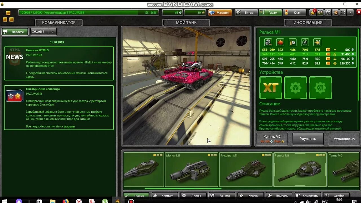This screenshot has height=203, width=361.
Task: Follow the 'форуме' link in challenge news
Action: tap(69, 127)
